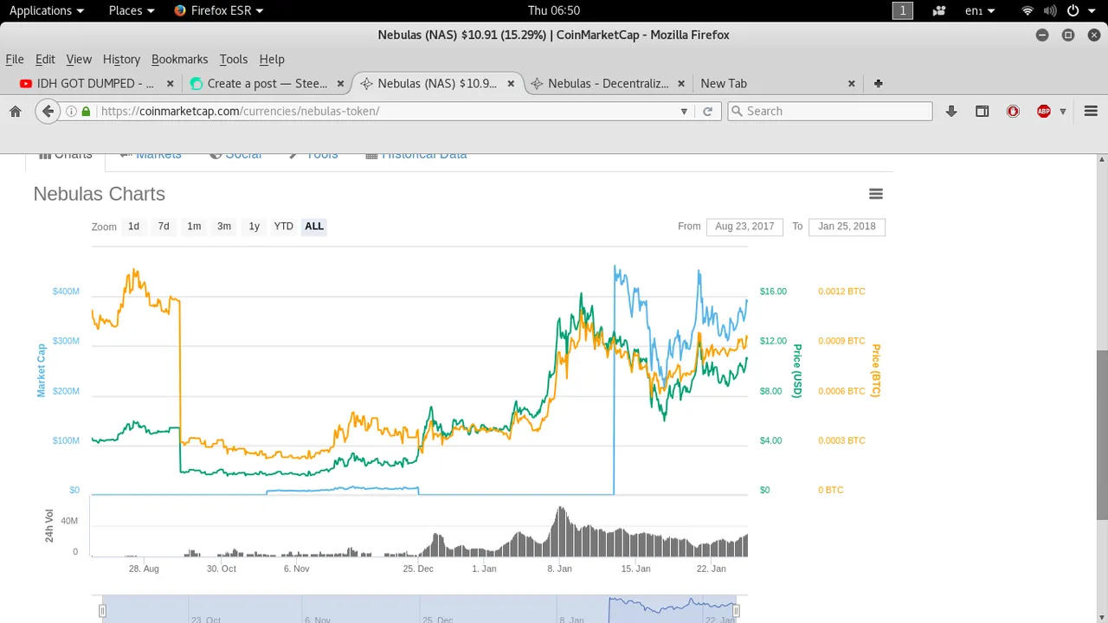This screenshot has width=1108, height=623.
Task: Set chart zoom to ALL
Action: tap(314, 227)
